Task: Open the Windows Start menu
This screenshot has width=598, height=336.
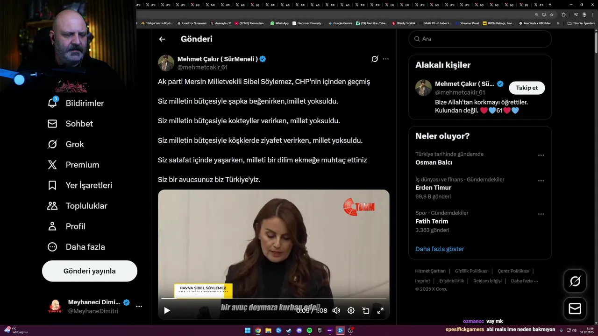Action: point(248,330)
